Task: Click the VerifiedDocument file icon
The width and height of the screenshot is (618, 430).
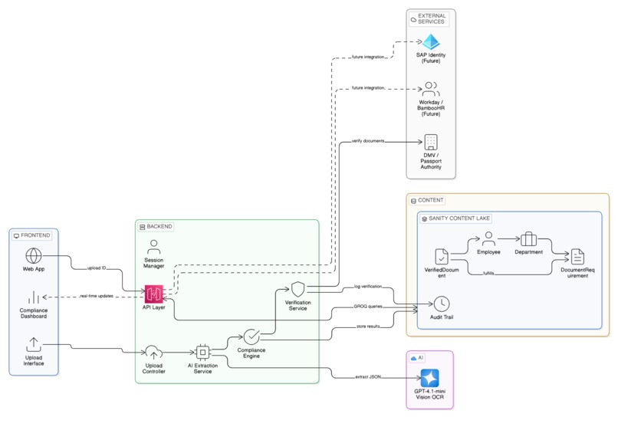Action: tap(442, 257)
